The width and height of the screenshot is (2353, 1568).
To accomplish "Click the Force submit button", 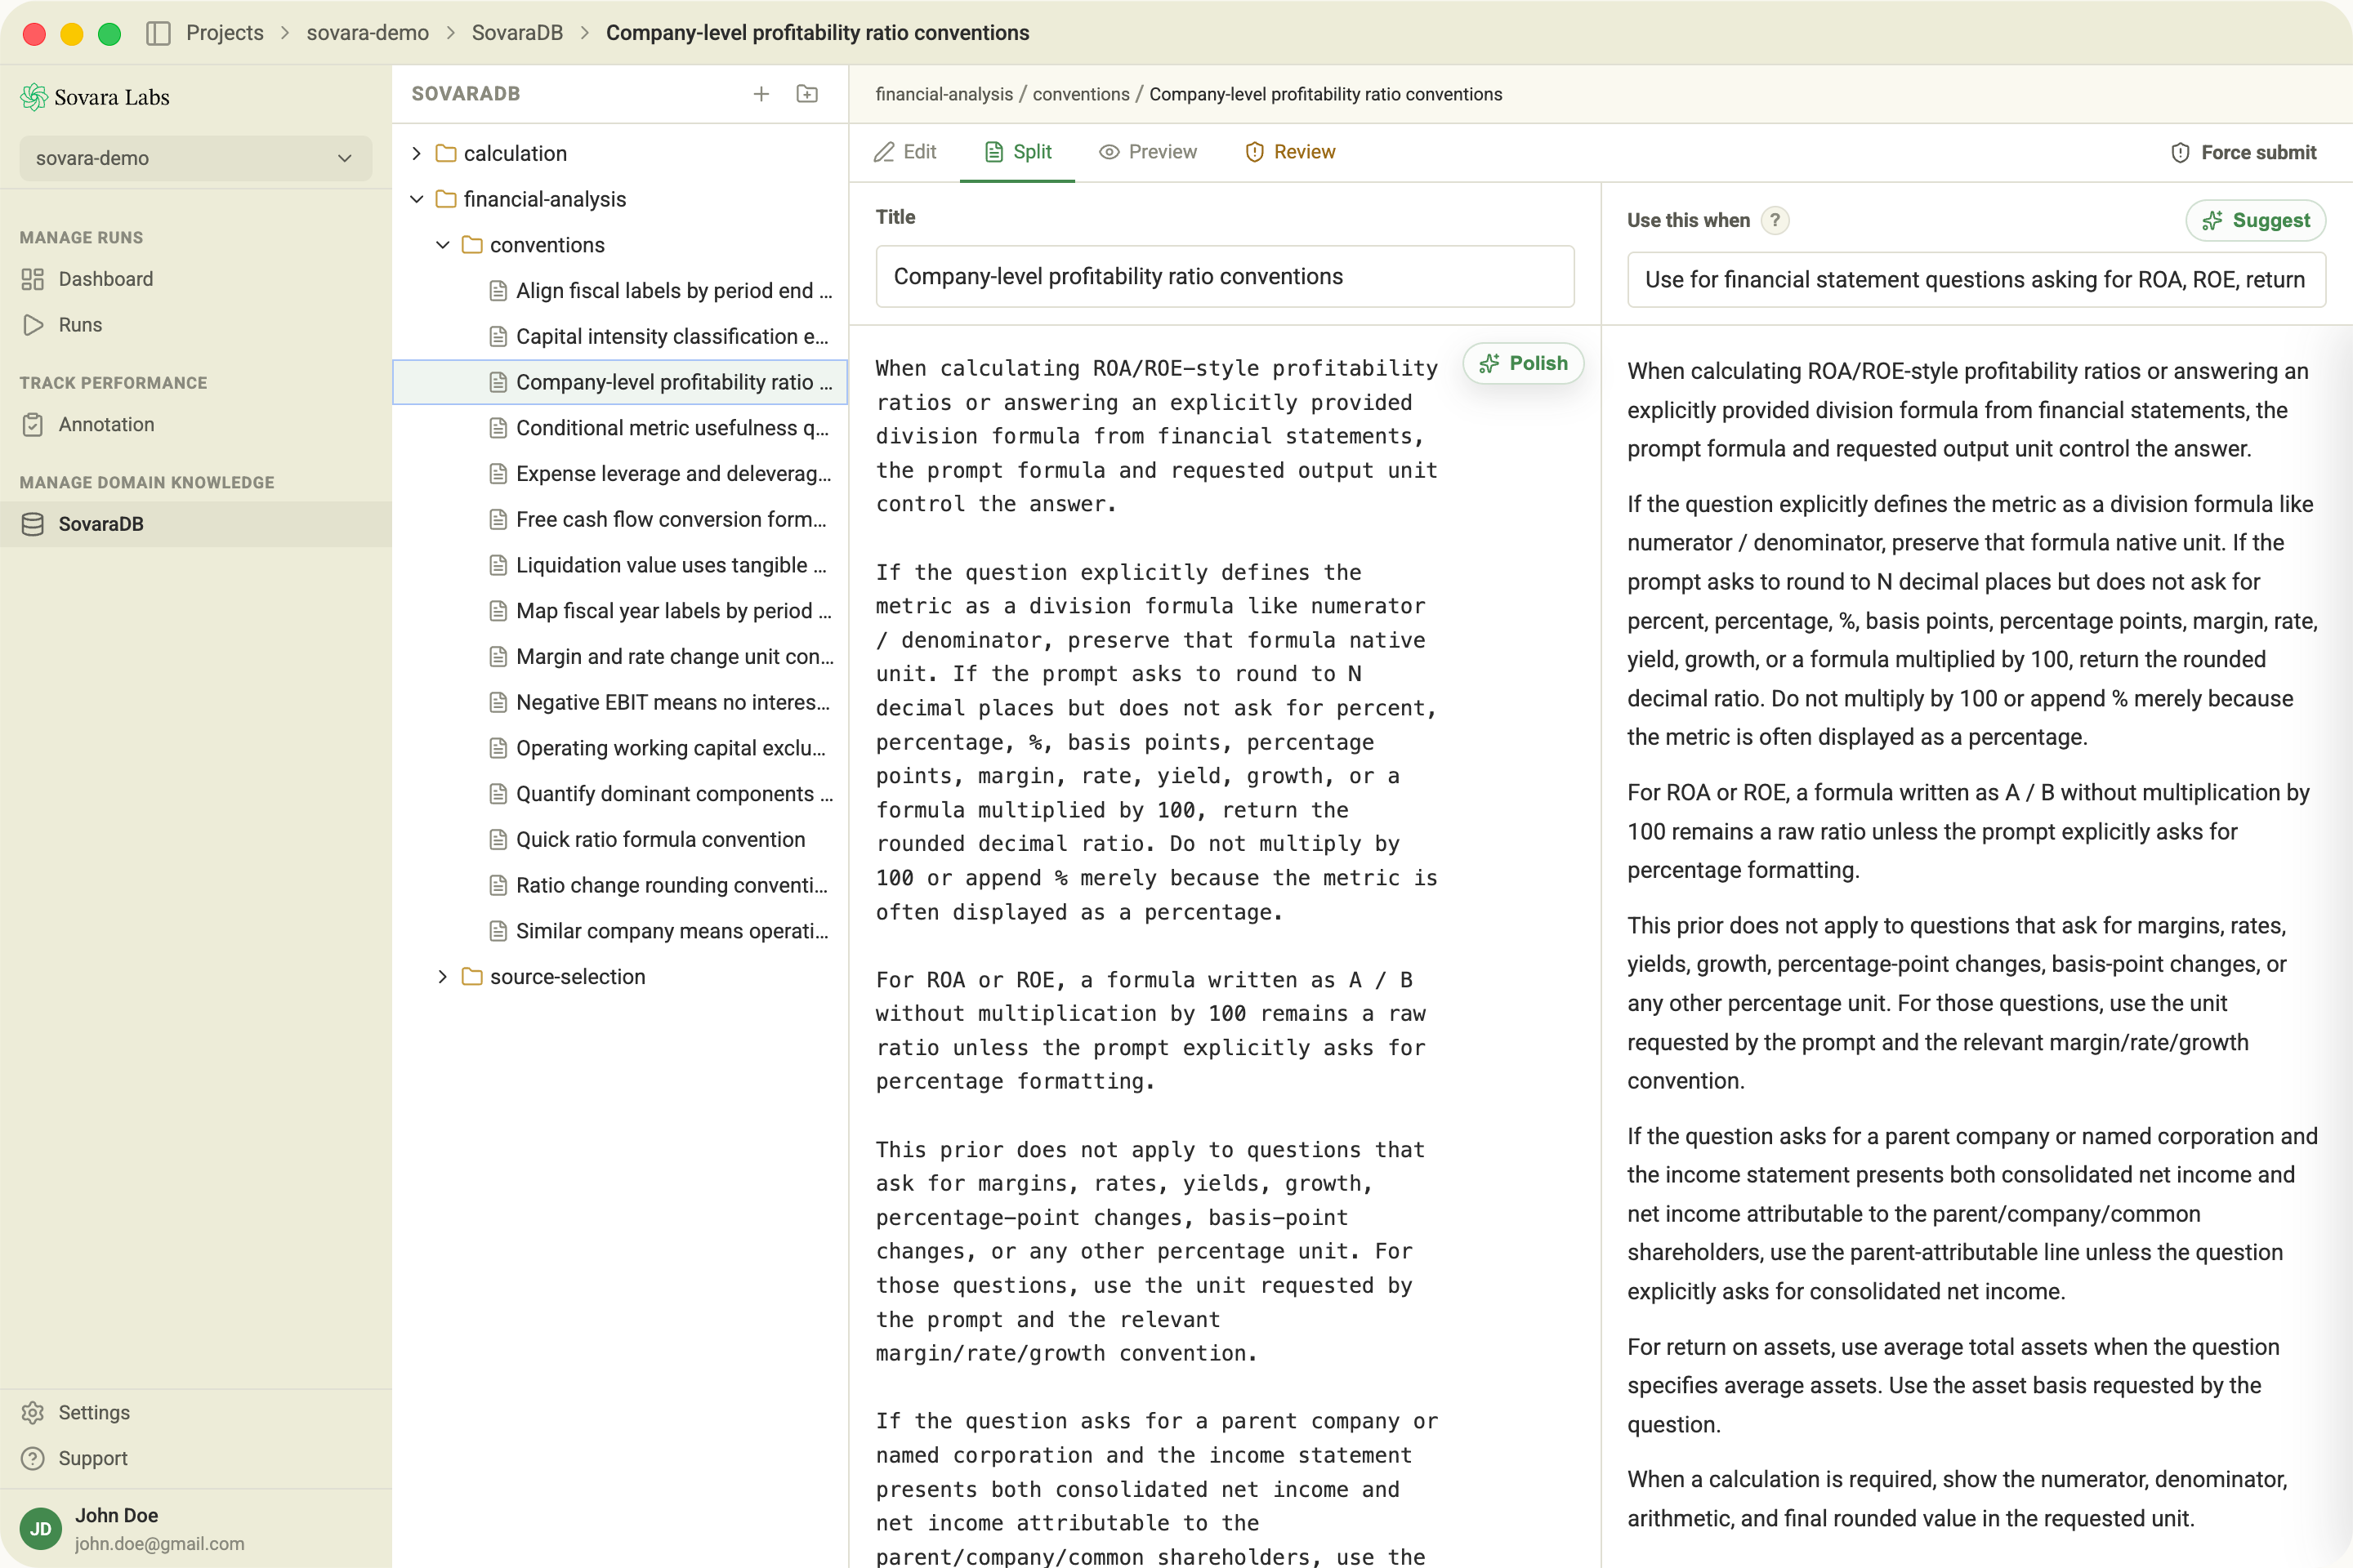I will [2244, 153].
